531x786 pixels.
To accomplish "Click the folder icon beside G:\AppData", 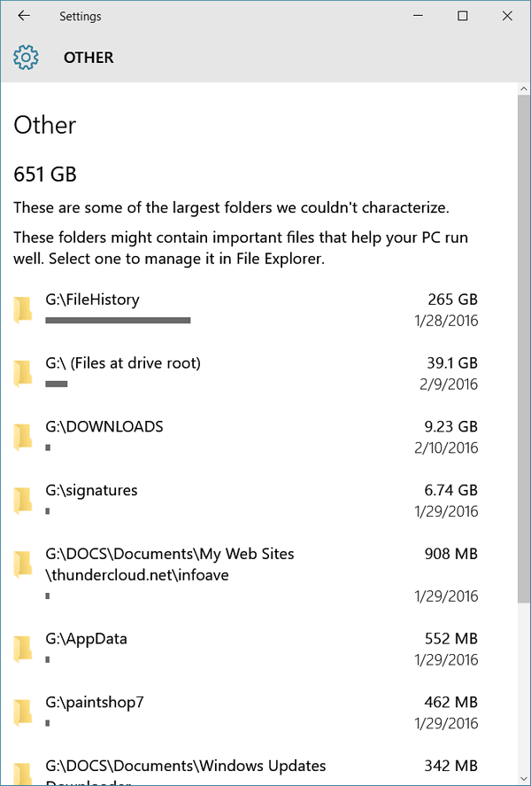I will [x=23, y=650].
